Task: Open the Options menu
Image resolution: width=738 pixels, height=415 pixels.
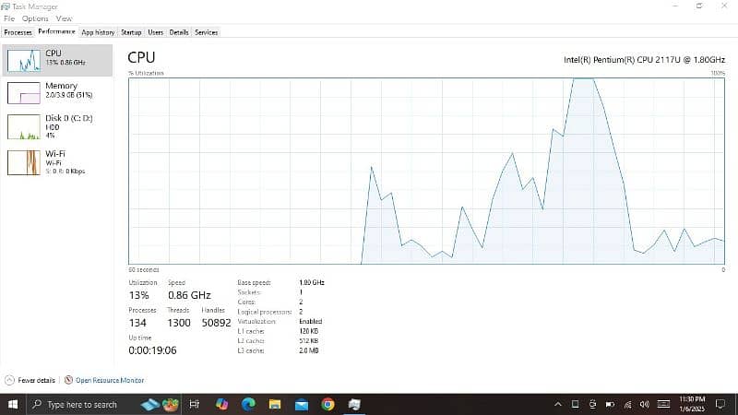Action: pos(35,18)
